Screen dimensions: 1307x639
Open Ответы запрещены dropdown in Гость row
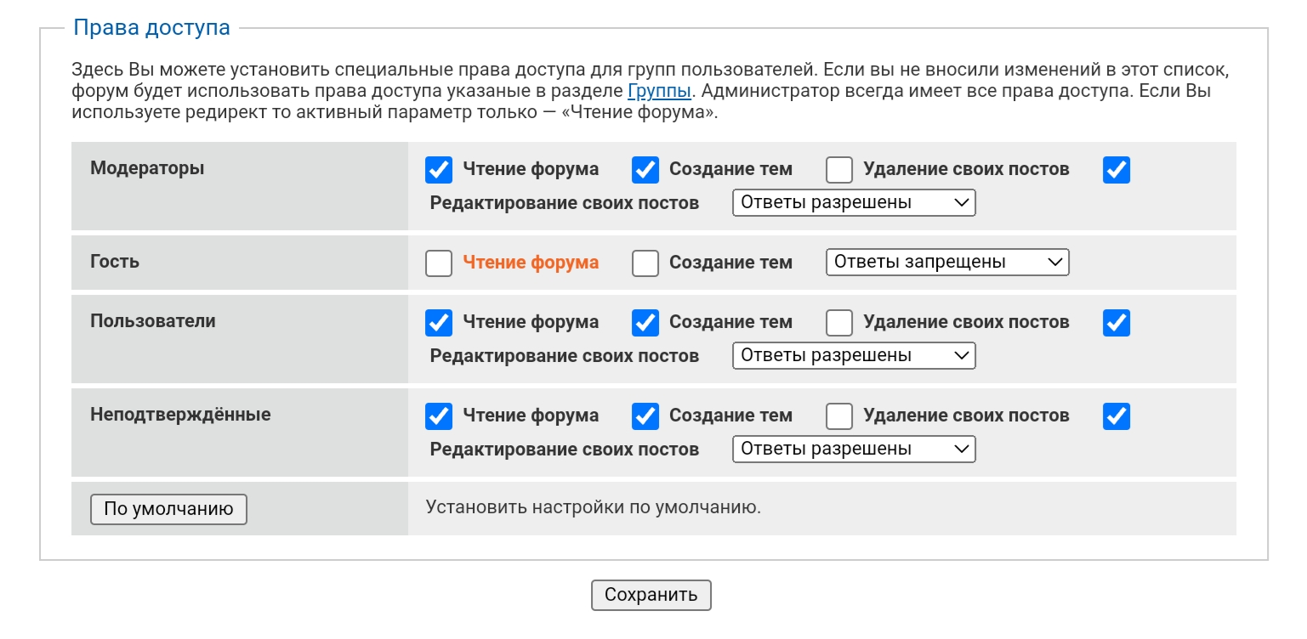coord(947,263)
